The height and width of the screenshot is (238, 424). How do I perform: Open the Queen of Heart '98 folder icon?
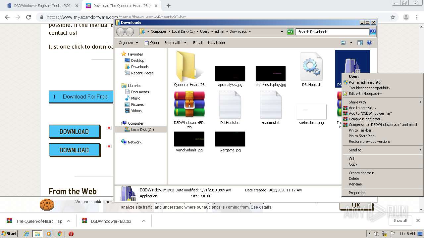click(189, 66)
